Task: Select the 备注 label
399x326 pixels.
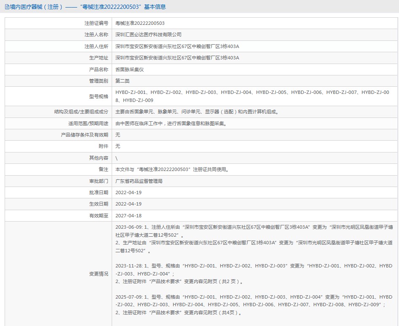Action: tap(103, 169)
